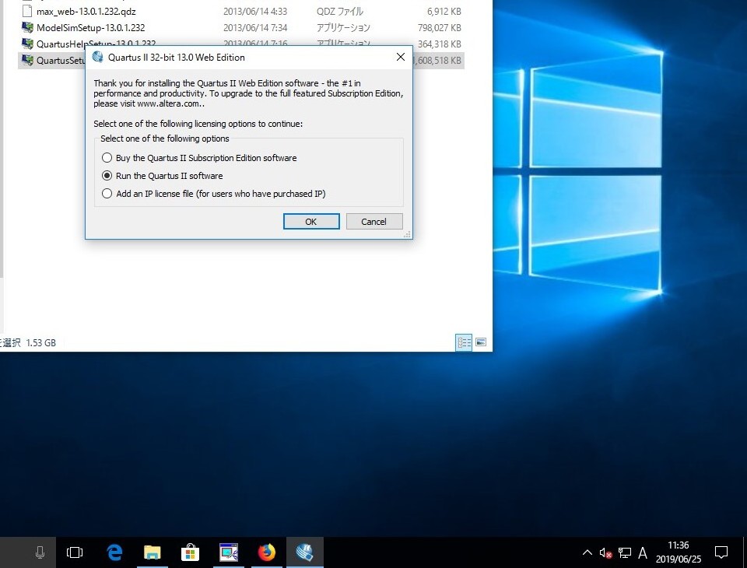This screenshot has width=747, height=568.
Task: Show hidden system tray icons
Action: (587, 552)
